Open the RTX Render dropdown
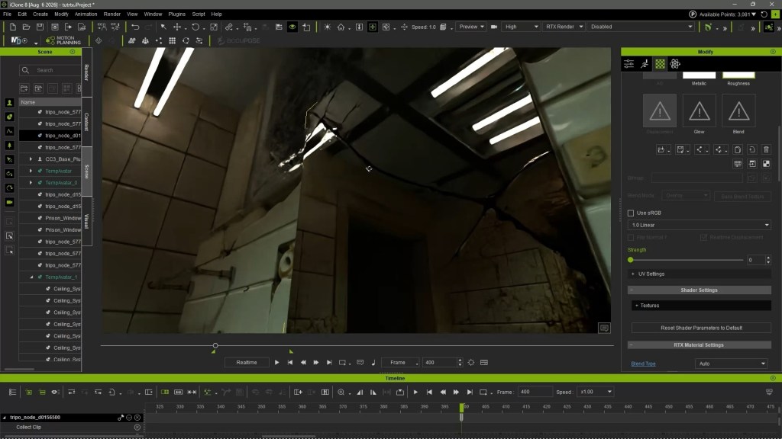 click(564, 27)
